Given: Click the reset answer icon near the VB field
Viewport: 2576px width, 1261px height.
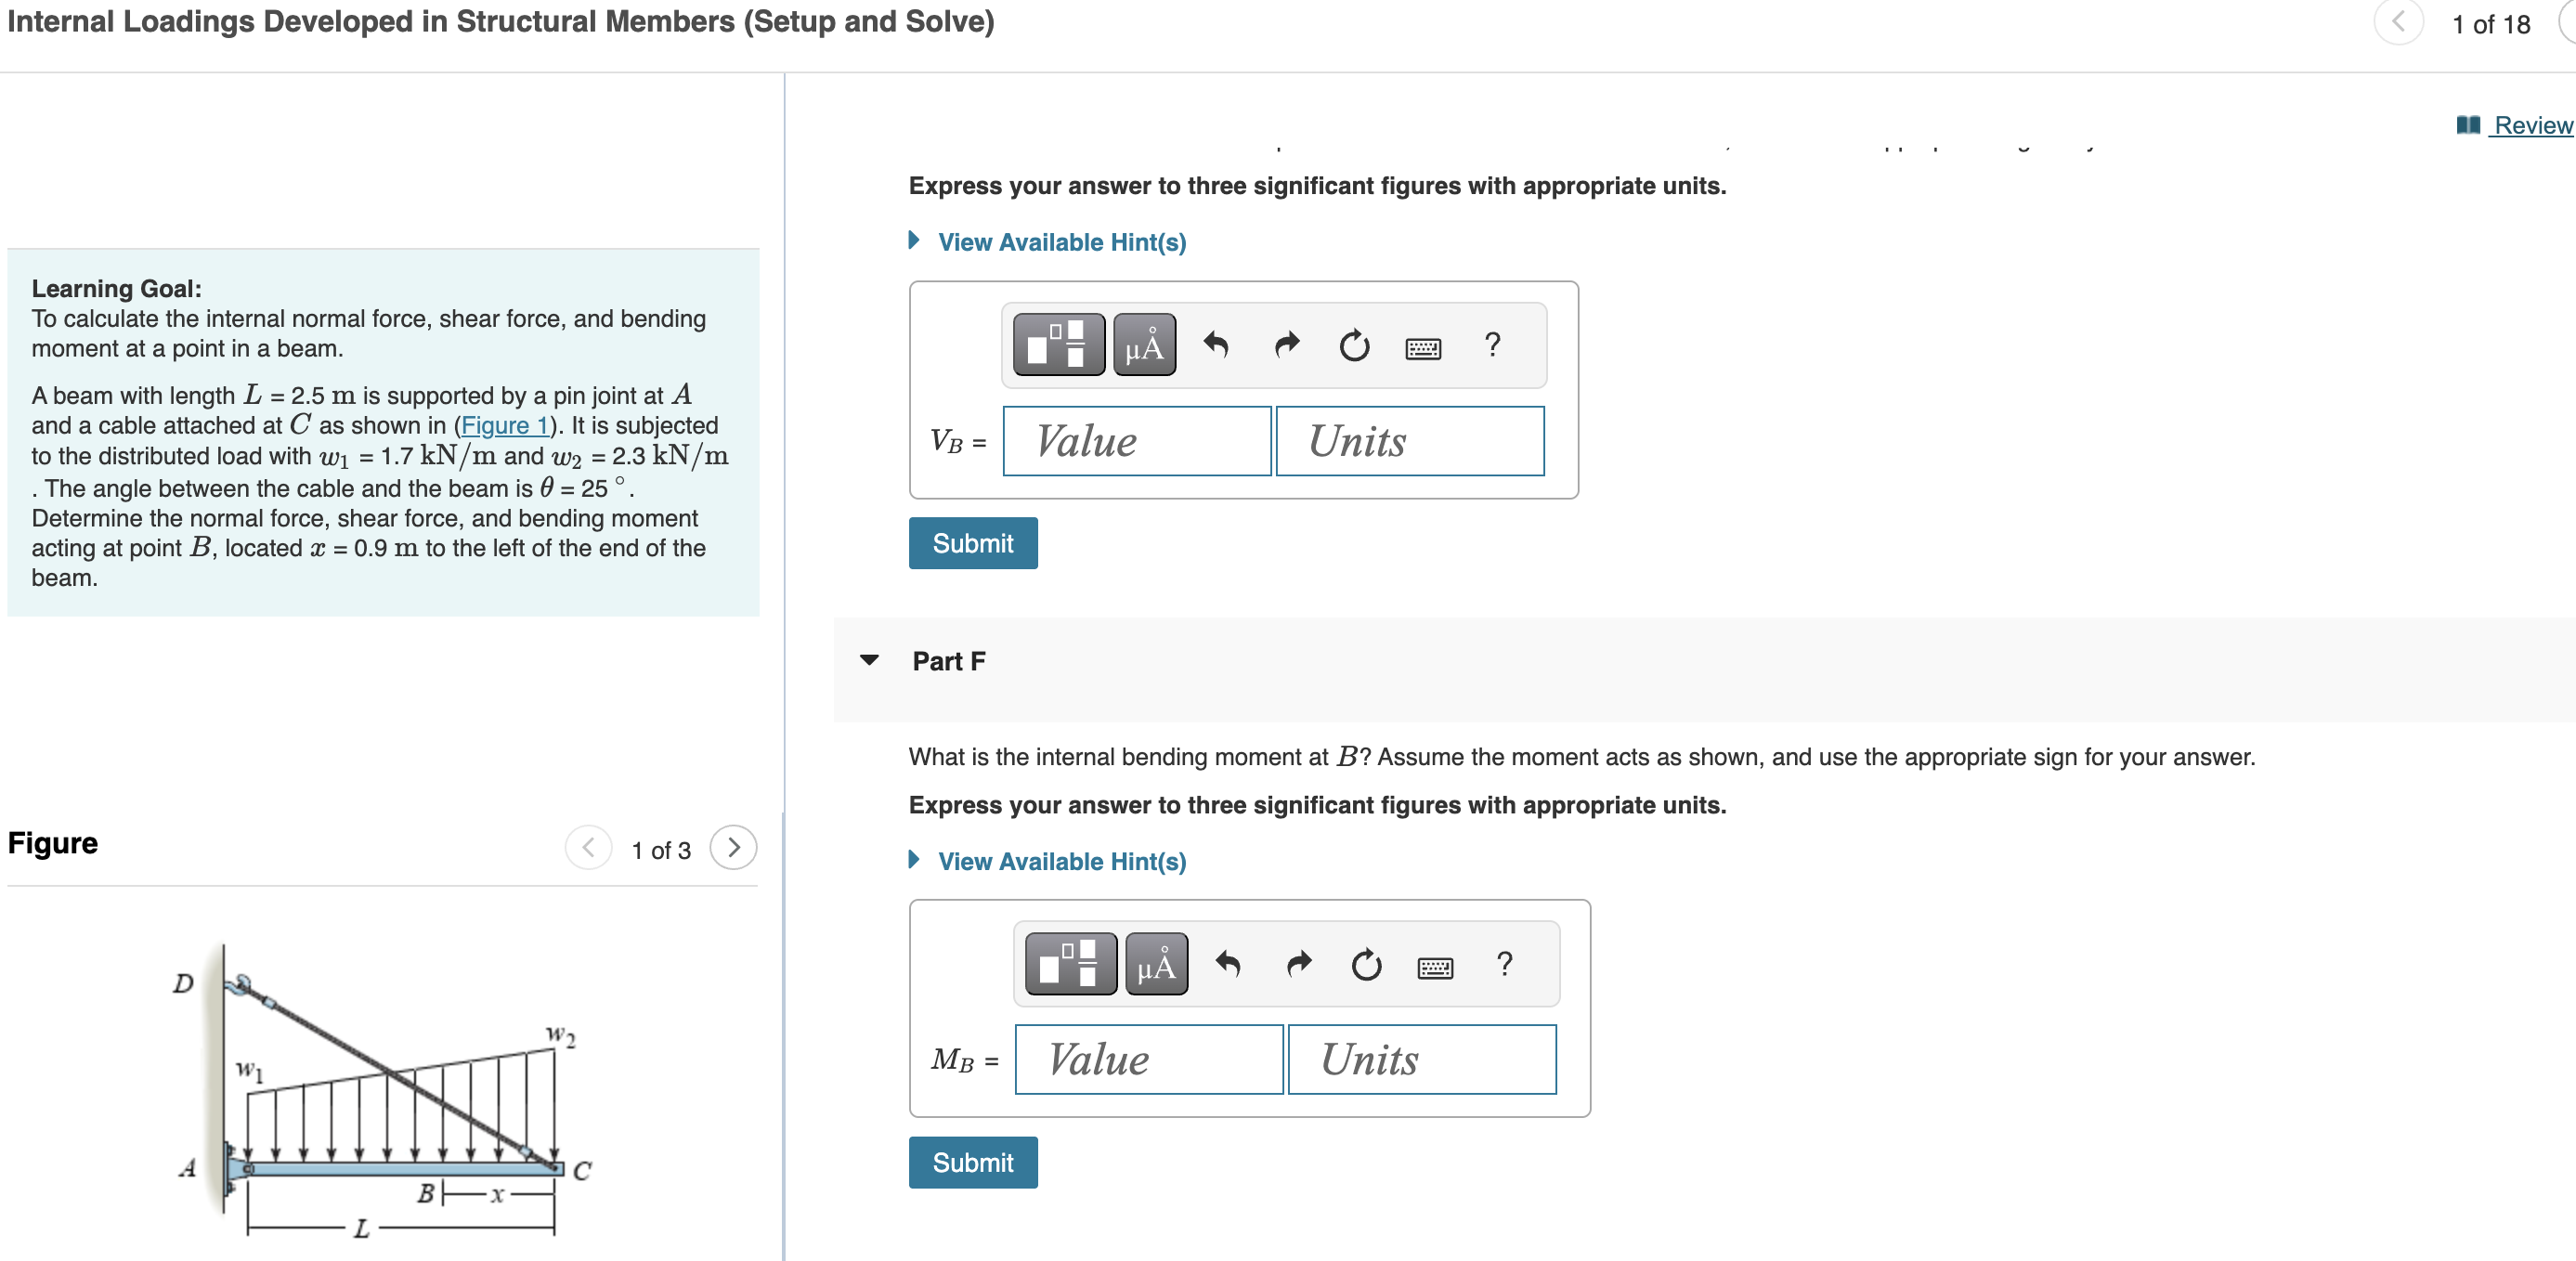Looking at the screenshot, I should [x=1354, y=345].
